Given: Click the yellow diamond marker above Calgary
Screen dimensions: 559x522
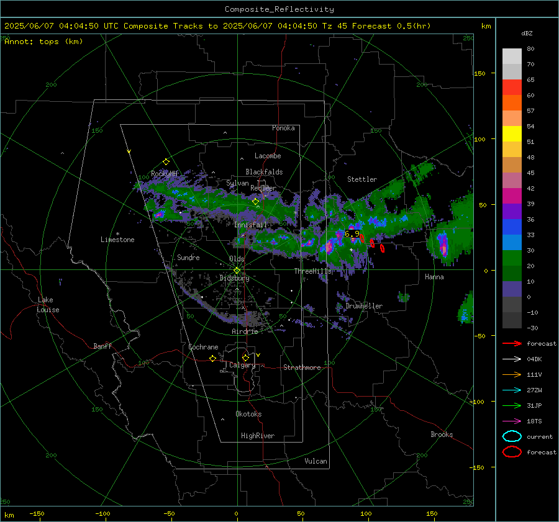Looking at the screenshot, I should point(245,358).
